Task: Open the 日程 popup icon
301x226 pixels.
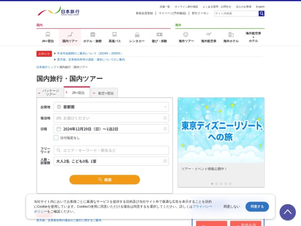Action: [x=165, y=129]
